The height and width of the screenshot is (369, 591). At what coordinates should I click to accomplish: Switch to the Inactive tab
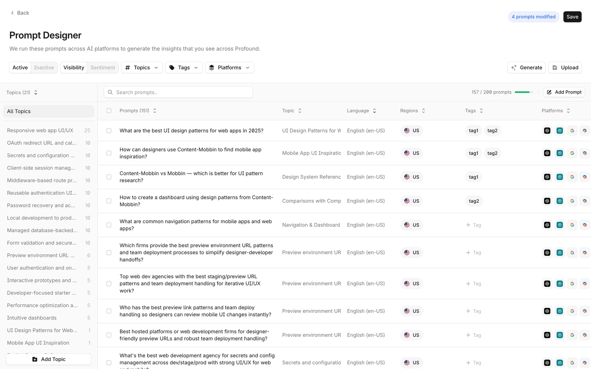tap(44, 68)
